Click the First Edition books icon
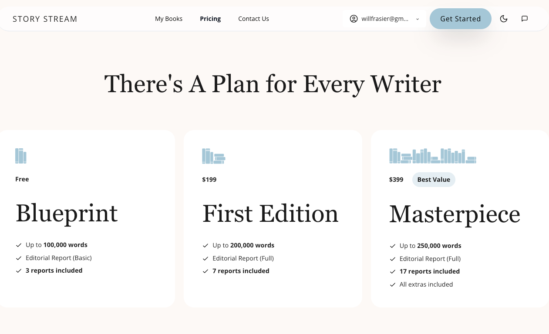549x334 pixels. [x=213, y=156]
